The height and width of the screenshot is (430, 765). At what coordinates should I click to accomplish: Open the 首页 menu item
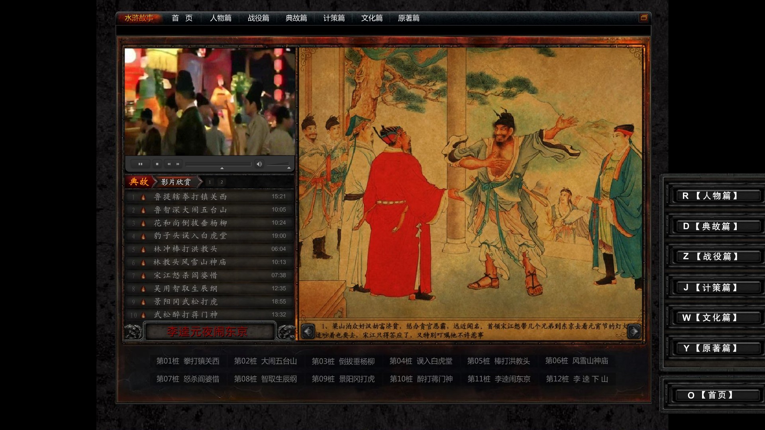pyautogui.click(x=182, y=18)
